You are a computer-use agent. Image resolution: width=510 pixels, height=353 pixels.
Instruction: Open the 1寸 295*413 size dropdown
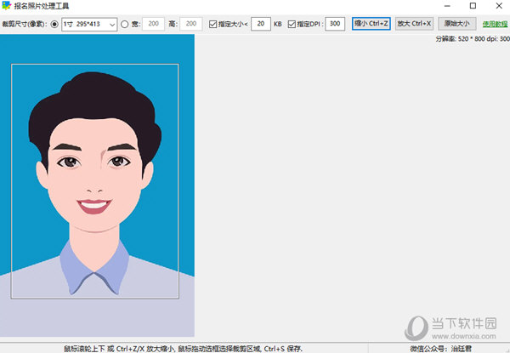(89, 24)
